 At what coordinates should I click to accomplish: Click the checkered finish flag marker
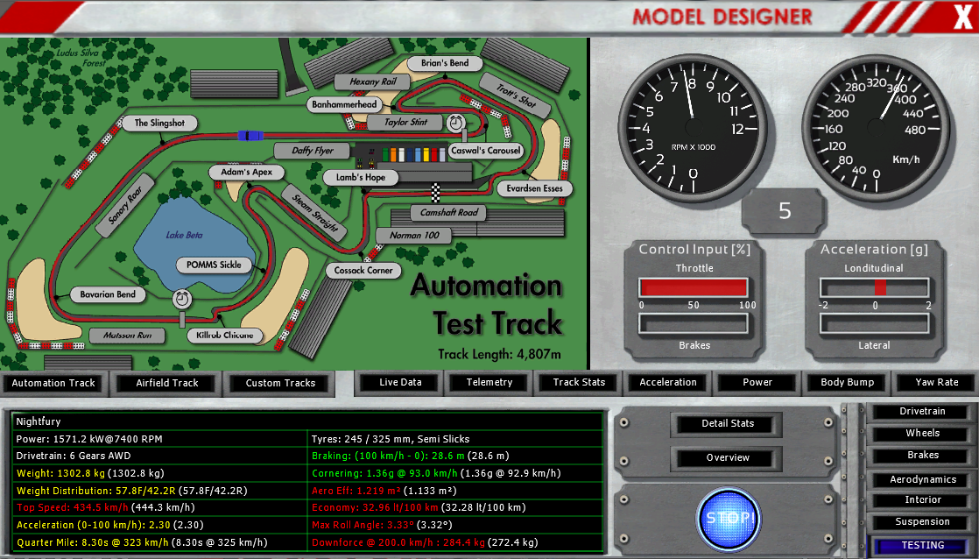[436, 191]
